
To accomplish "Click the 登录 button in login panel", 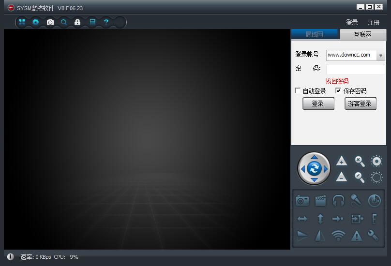I will 318,103.
